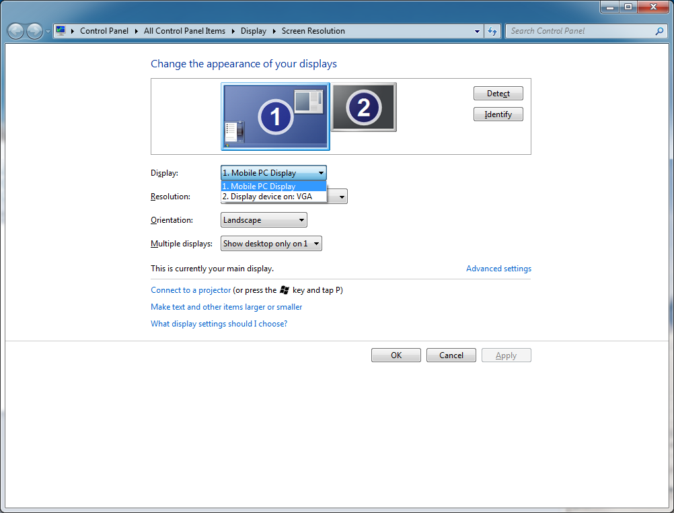The height and width of the screenshot is (513, 674).
Task: Click the Identify button
Action: [498, 114]
